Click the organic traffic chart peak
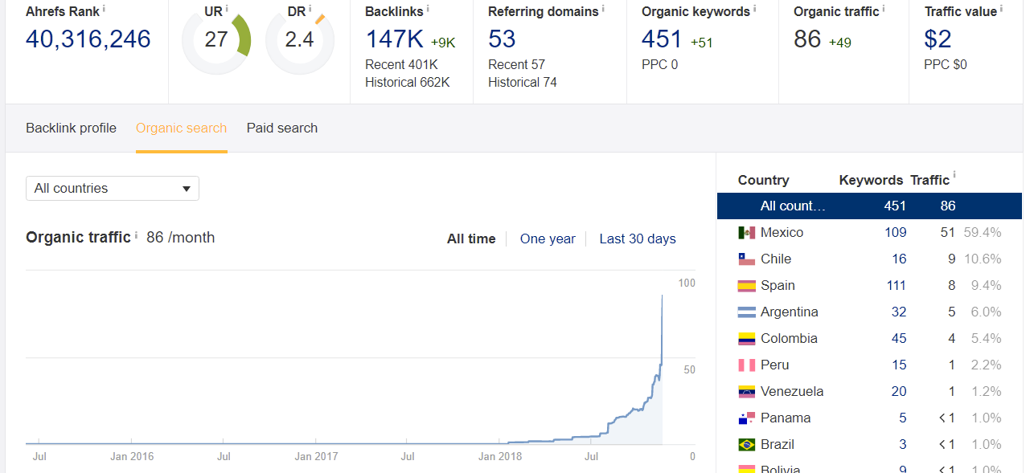The image size is (1030, 473). (662, 296)
